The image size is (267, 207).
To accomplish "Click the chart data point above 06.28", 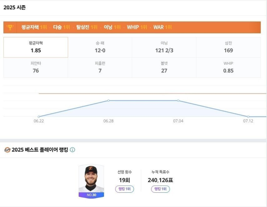I will point(109,100).
